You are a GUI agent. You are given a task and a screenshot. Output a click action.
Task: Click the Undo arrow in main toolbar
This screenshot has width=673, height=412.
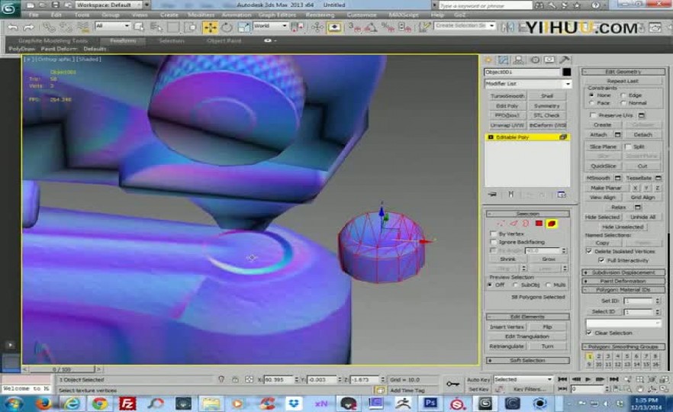(x=13, y=27)
